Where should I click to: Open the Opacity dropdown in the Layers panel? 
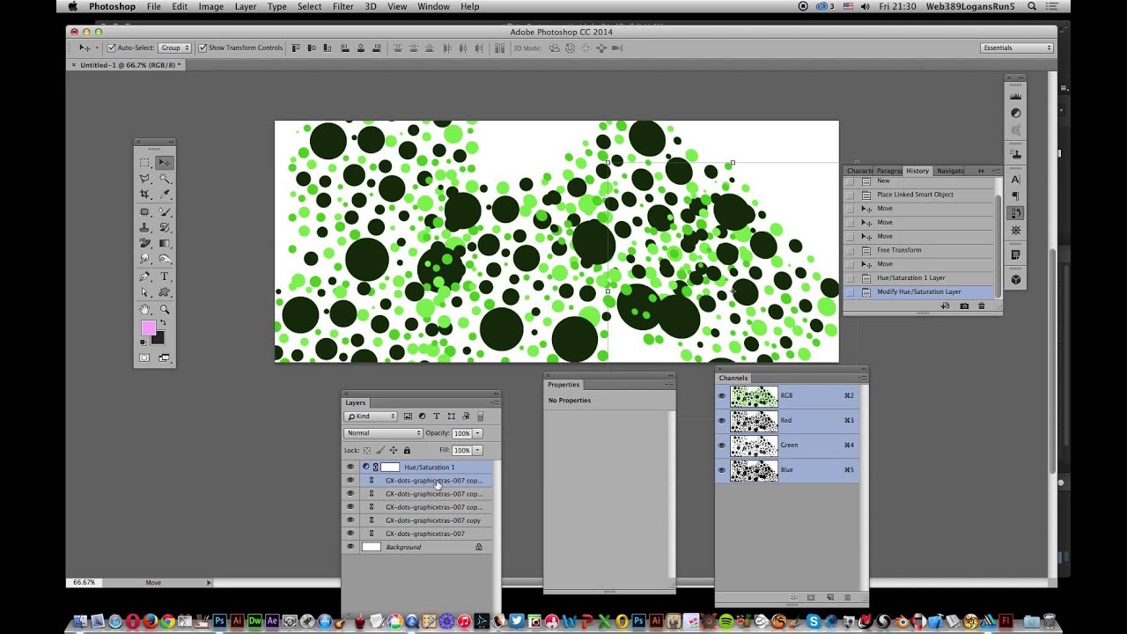coord(475,432)
